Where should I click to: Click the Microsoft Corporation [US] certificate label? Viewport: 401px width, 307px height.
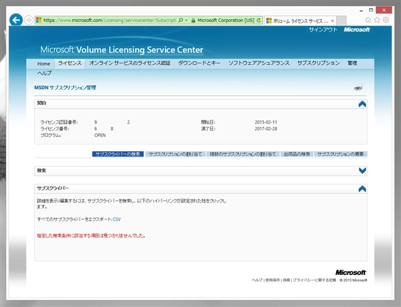click(226, 20)
